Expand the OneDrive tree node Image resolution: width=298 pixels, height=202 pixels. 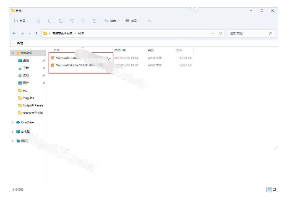(13, 122)
